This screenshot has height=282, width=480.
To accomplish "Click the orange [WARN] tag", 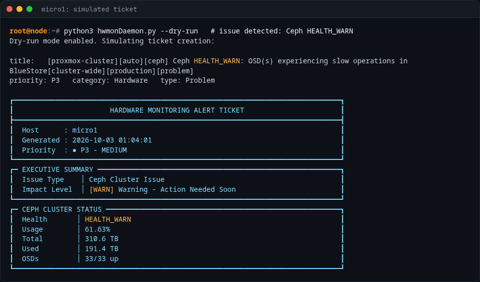I will pos(102,189).
